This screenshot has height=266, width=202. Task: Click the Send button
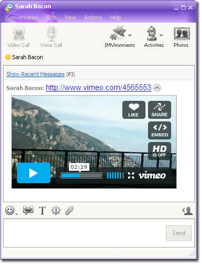tap(179, 233)
